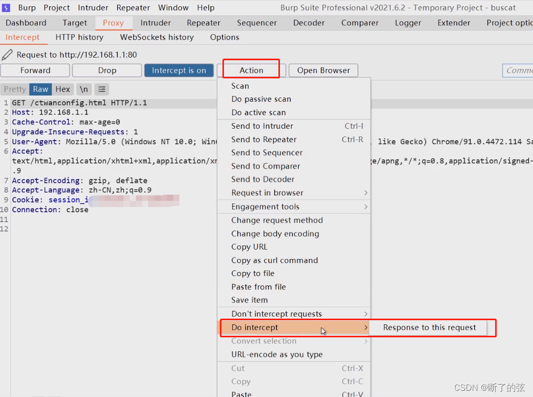Open the HTTP history sub-tab
The image size is (533, 397).
(x=79, y=37)
